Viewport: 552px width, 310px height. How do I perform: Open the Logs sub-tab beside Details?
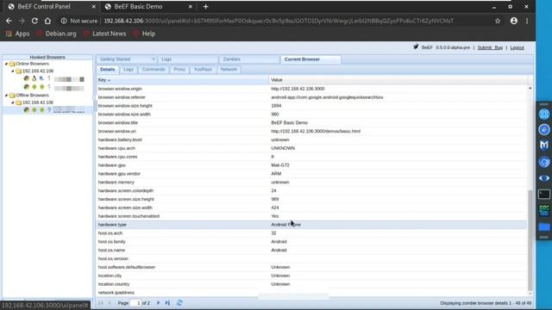tap(129, 70)
